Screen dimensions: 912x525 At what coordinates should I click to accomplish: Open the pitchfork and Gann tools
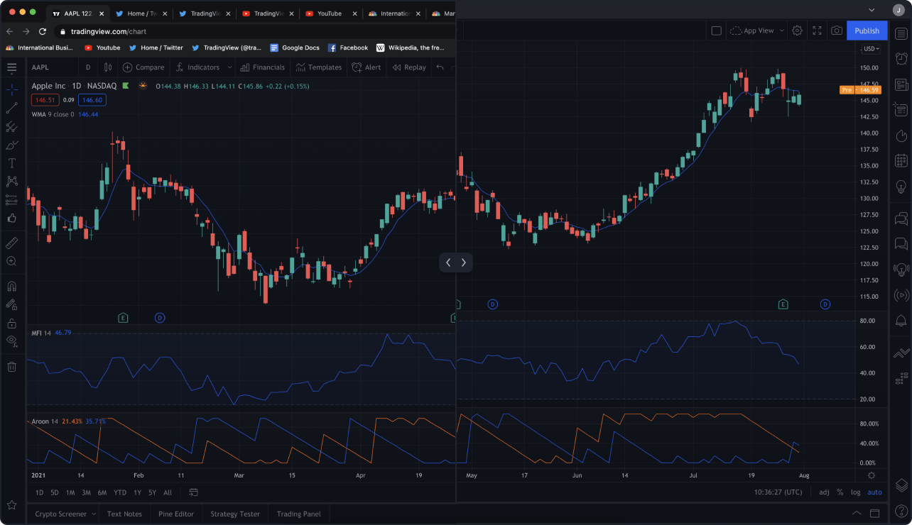click(x=12, y=127)
